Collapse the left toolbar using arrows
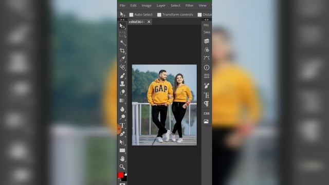 click(x=122, y=20)
